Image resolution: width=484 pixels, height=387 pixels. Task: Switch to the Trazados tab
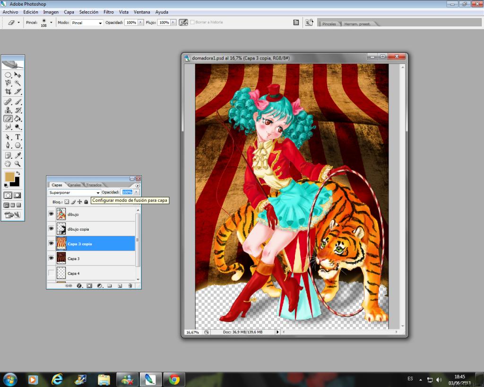point(94,185)
